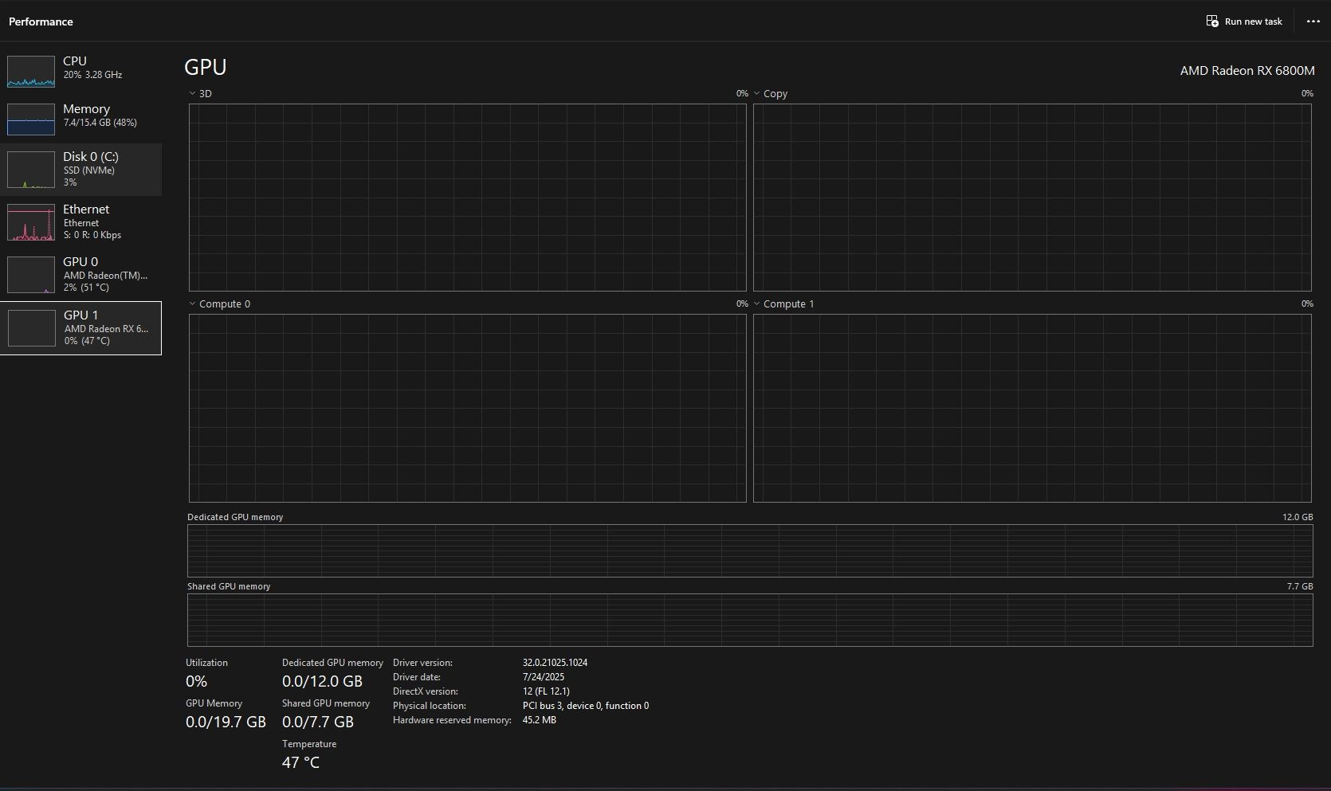Click the Shared GPU memory graph

click(x=750, y=620)
